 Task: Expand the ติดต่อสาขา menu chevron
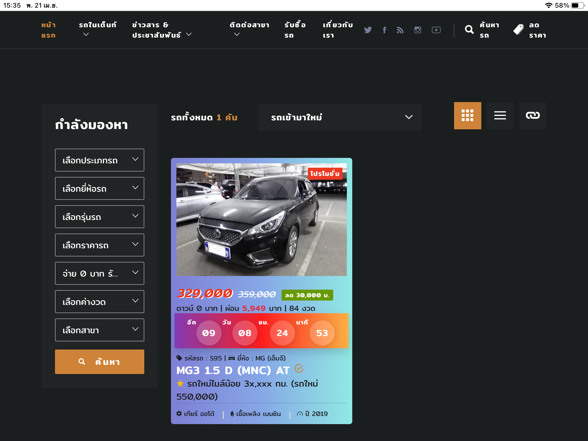[237, 35]
